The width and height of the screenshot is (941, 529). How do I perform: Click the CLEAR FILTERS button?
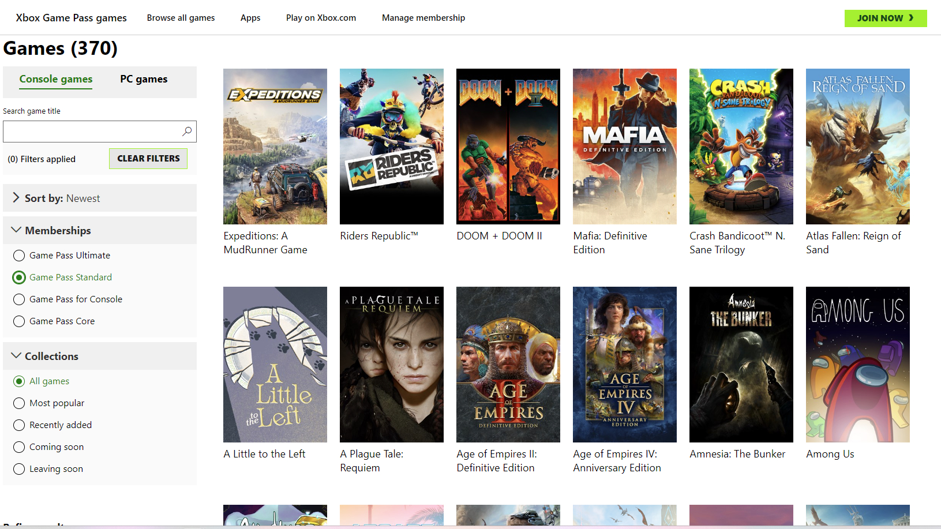(148, 159)
